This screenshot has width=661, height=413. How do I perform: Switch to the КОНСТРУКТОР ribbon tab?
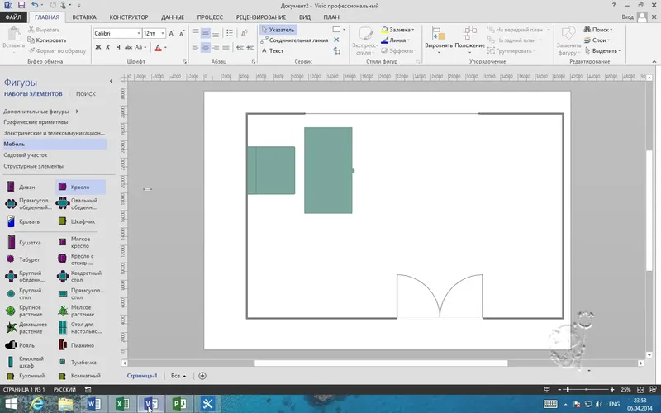(129, 17)
